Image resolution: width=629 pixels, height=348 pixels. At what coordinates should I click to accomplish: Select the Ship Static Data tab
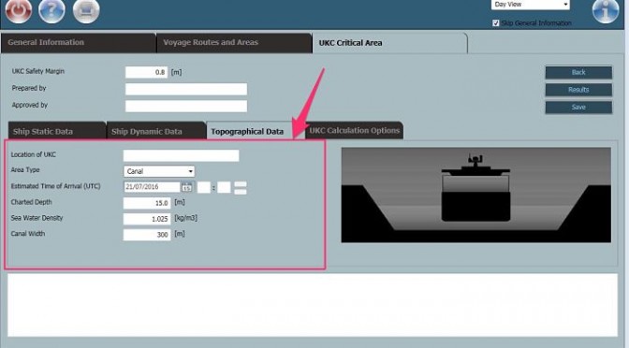point(57,131)
